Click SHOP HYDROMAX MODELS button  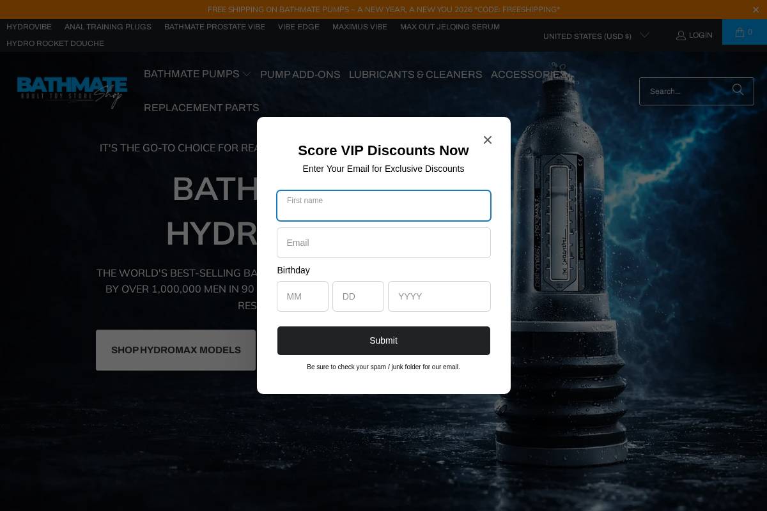coord(176,350)
